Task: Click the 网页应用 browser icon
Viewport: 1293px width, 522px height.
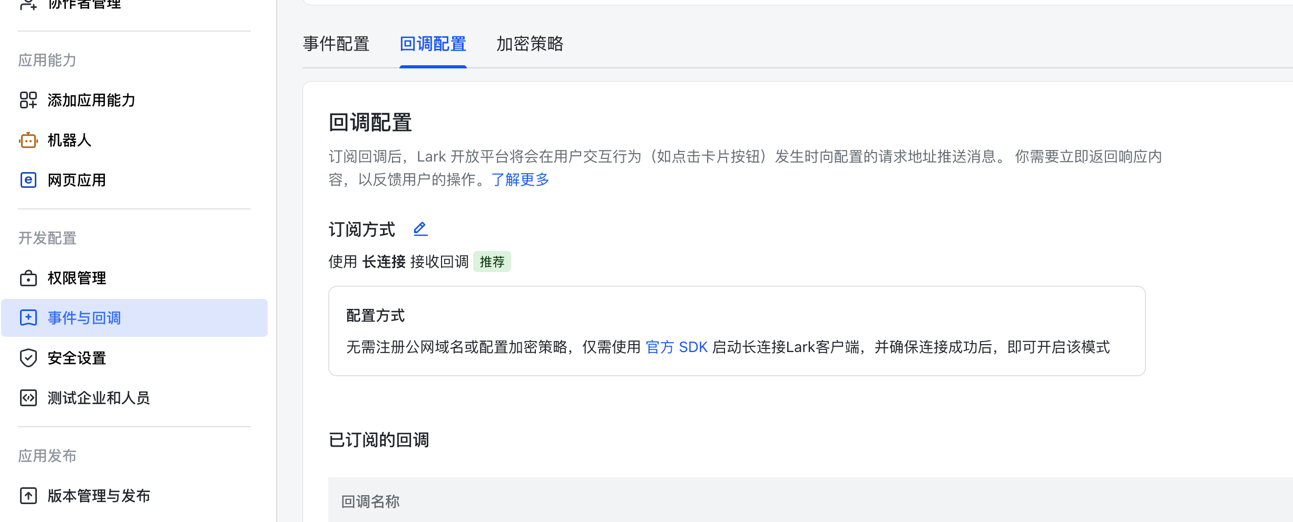Action: pyautogui.click(x=28, y=180)
